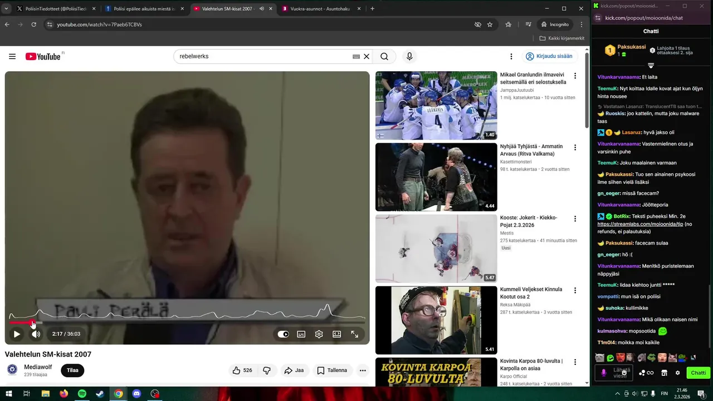Open Steam from the taskbar

(100, 394)
